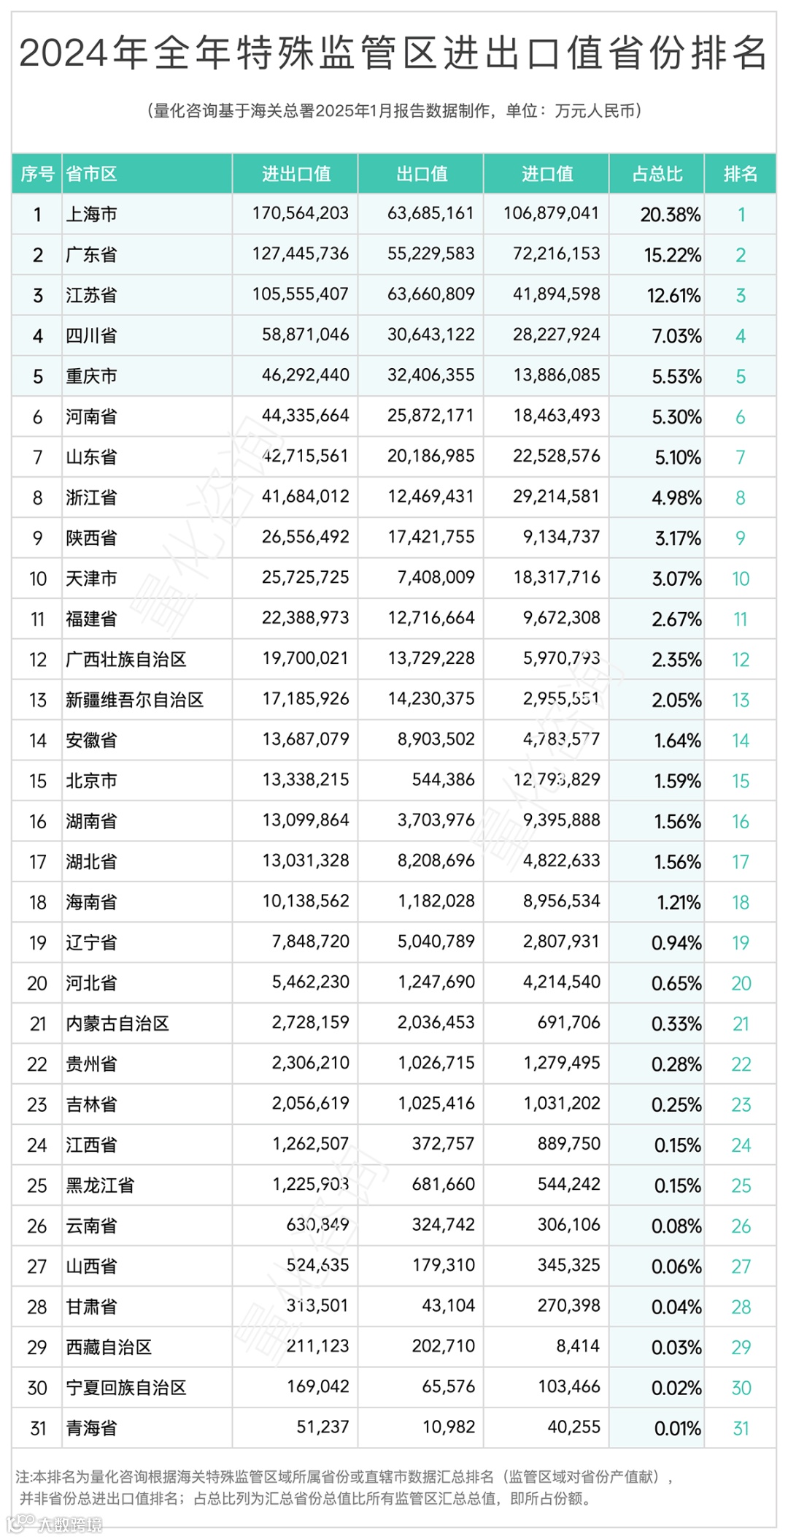Click the chart title text

[394, 53]
